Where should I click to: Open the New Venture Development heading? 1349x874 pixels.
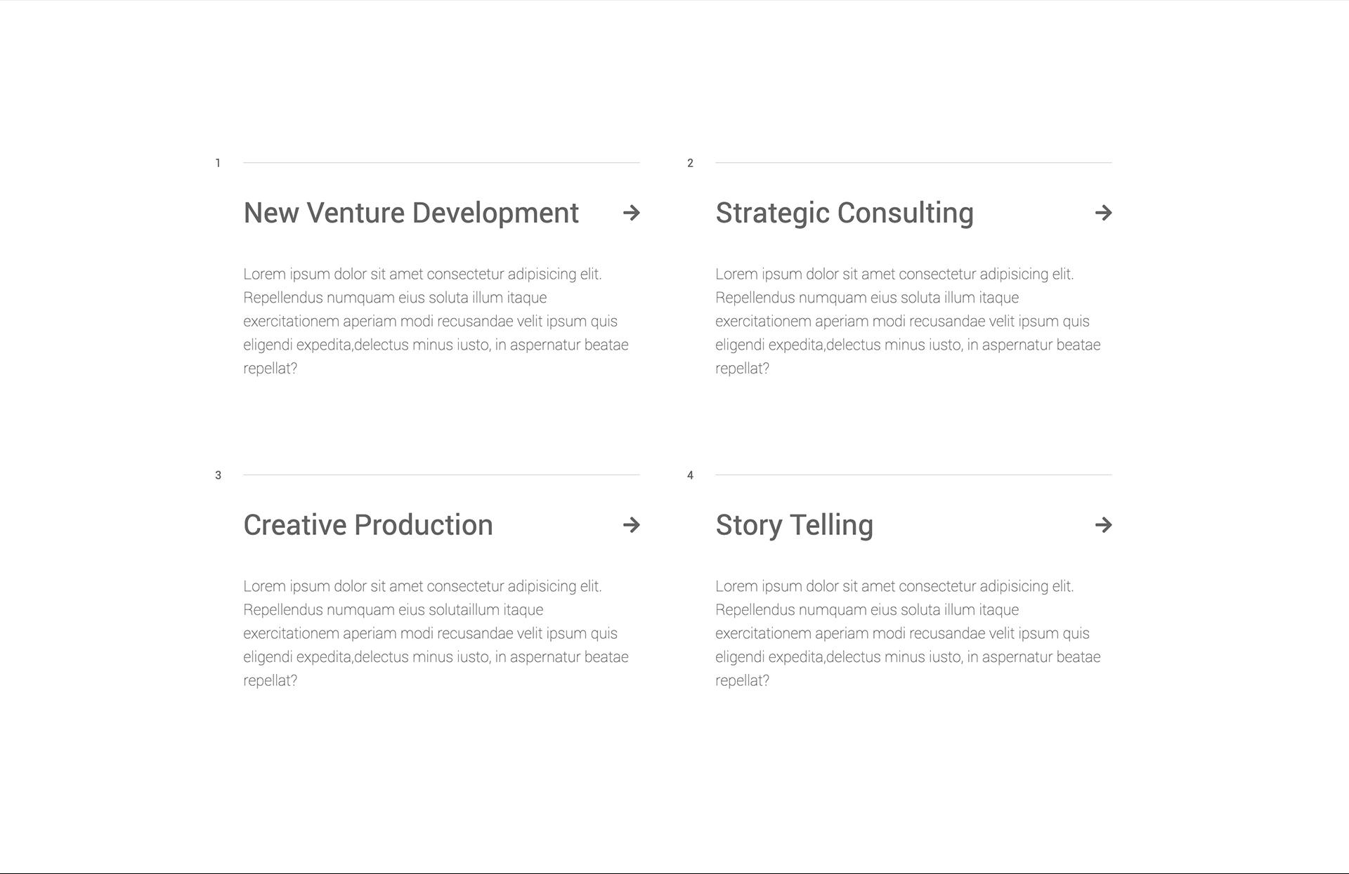click(411, 213)
